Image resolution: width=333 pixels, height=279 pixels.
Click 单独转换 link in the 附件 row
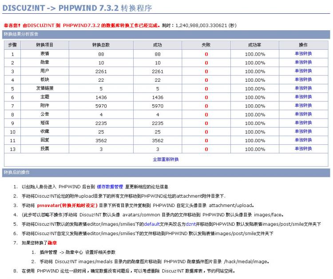point(303,105)
